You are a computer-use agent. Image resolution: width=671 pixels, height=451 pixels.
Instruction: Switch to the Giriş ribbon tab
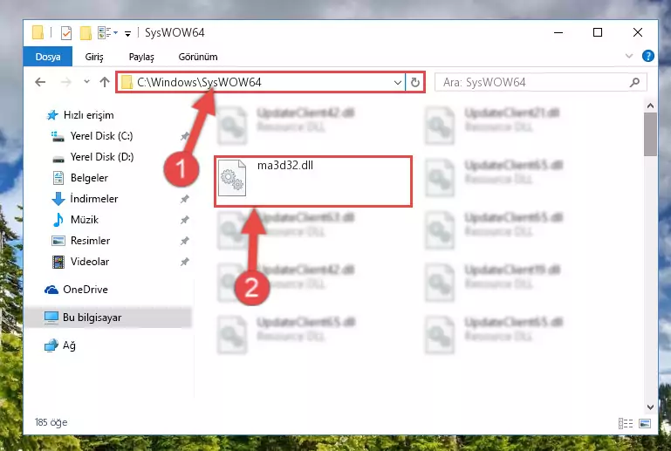(93, 57)
